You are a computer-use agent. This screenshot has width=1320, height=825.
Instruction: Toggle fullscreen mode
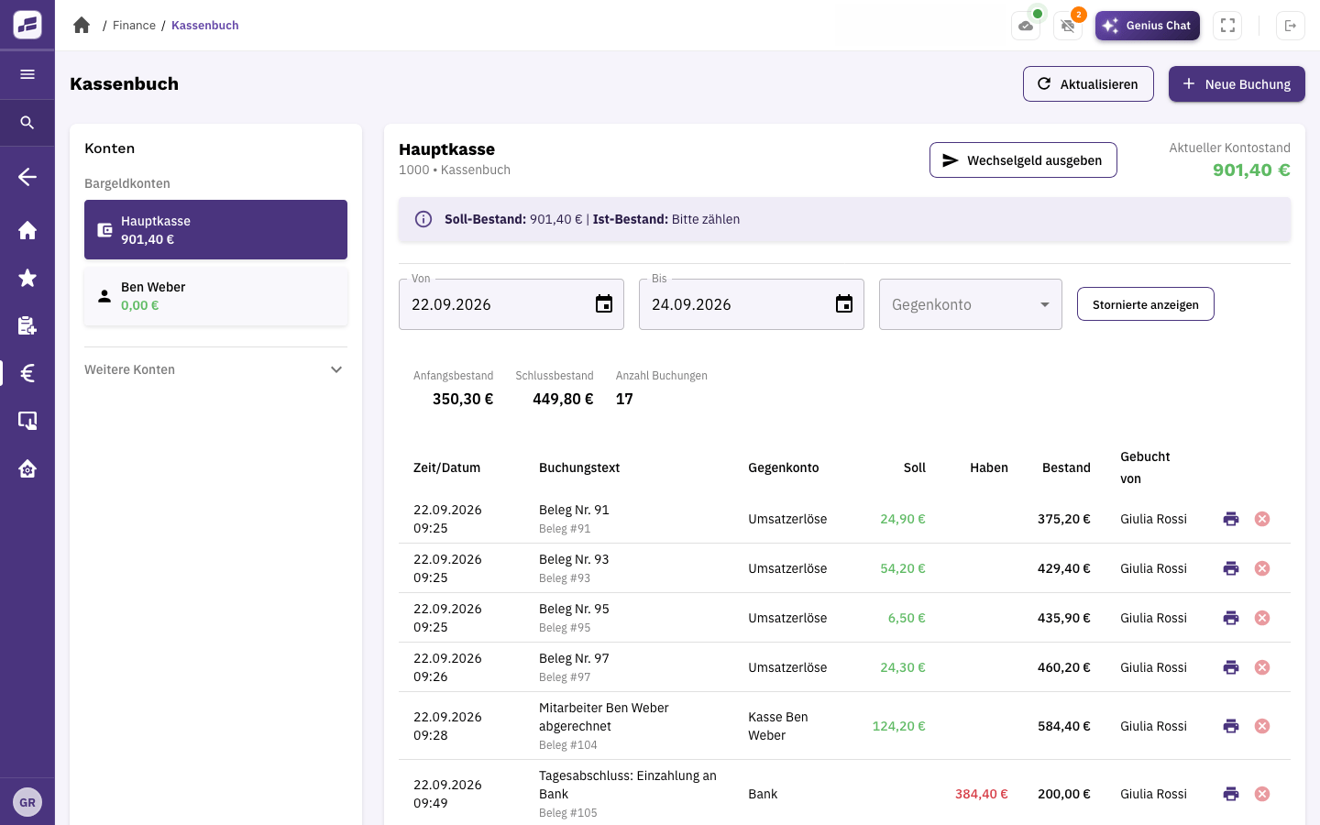tap(1227, 26)
